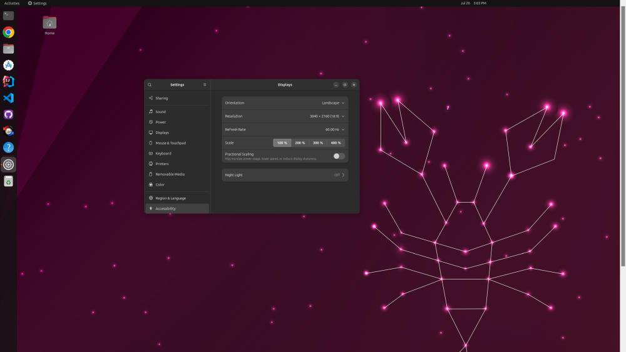Set display scale to 100 %
Viewport: 626px width, 352px height.
pyautogui.click(x=282, y=143)
